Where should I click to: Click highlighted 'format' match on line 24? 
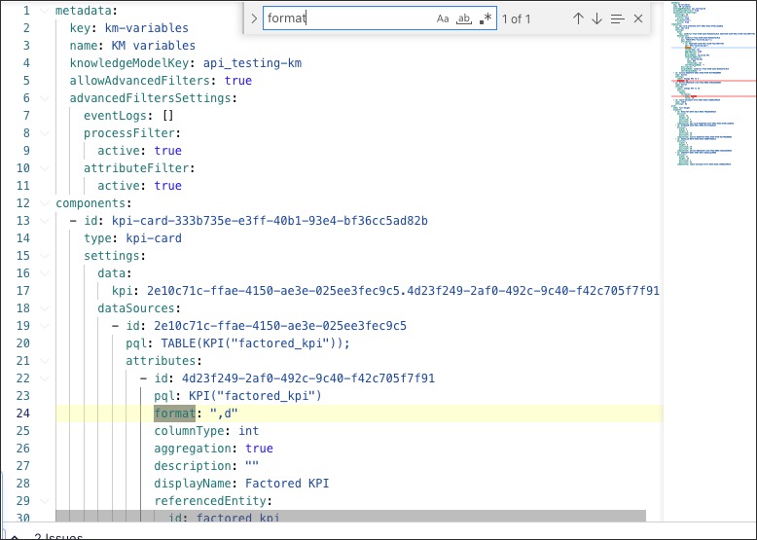[175, 414]
